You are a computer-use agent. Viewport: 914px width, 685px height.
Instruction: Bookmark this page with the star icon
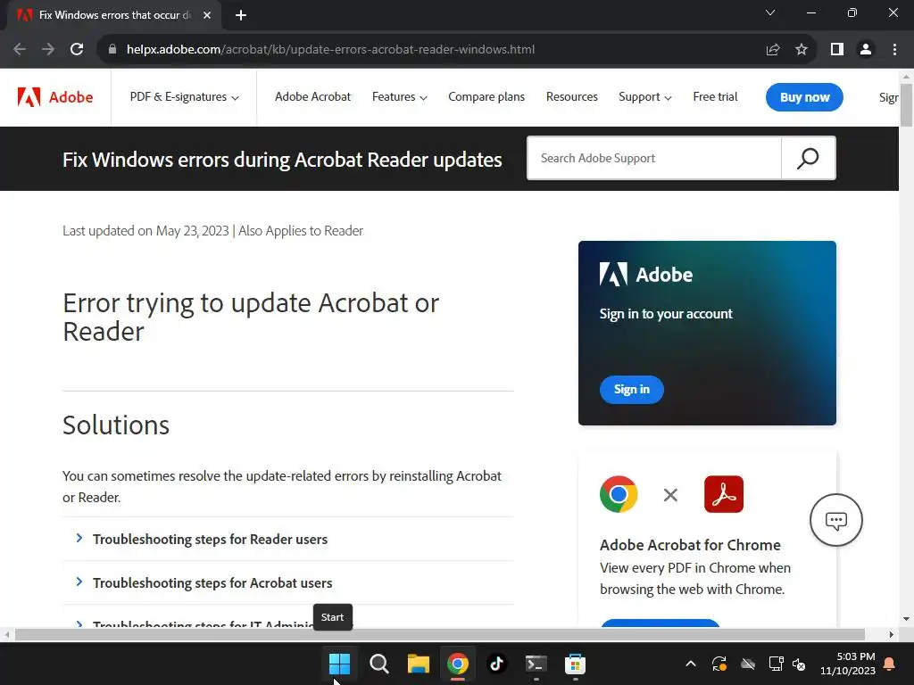(802, 50)
